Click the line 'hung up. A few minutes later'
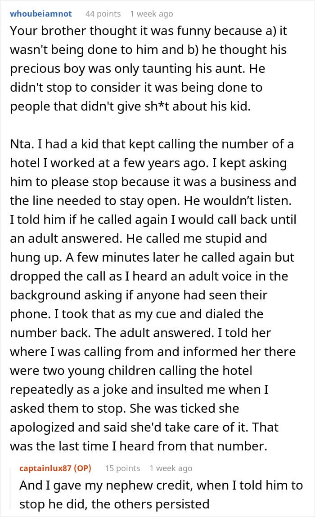315x517 pixels. tap(152, 258)
